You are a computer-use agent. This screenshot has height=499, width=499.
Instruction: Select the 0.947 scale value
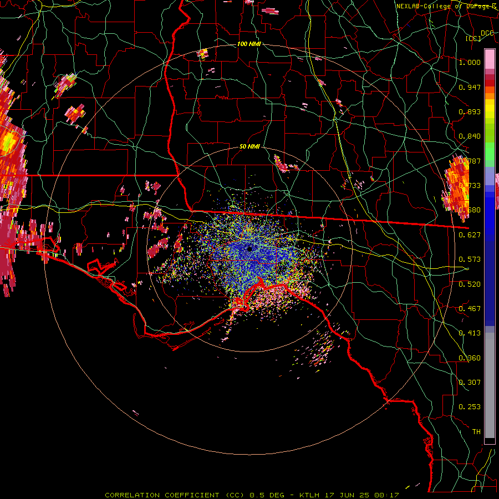pyautogui.click(x=470, y=87)
